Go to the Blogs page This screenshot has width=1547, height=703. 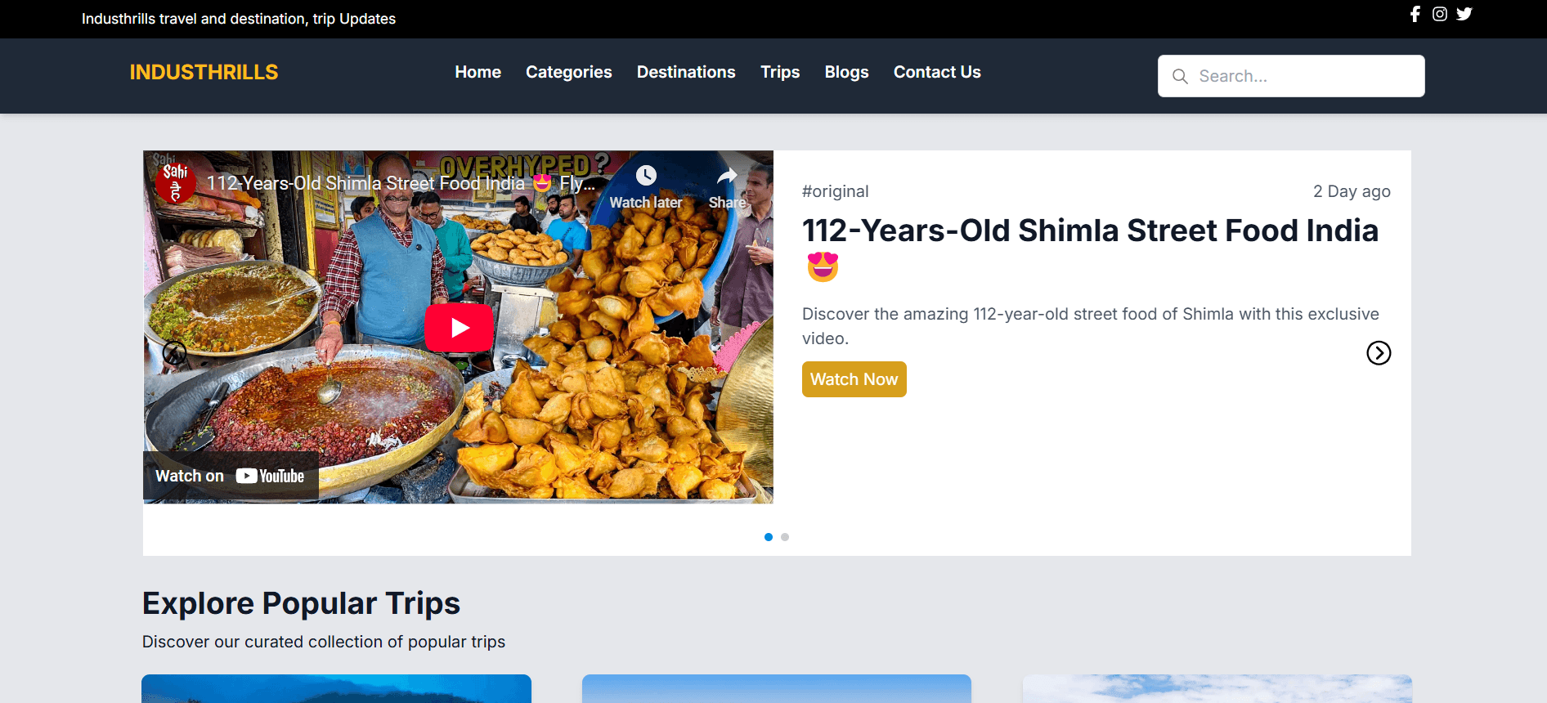(x=846, y=72)
